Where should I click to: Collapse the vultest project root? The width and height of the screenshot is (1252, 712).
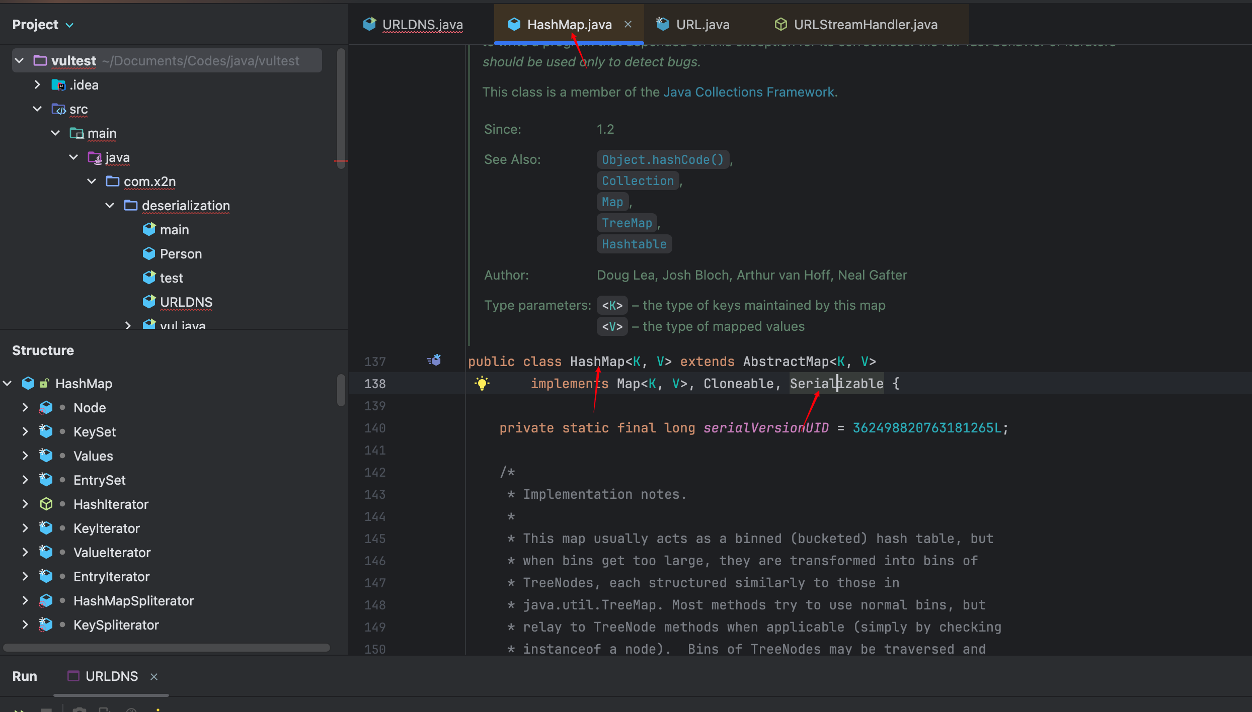pyautogui.click(x=19, y=61)
